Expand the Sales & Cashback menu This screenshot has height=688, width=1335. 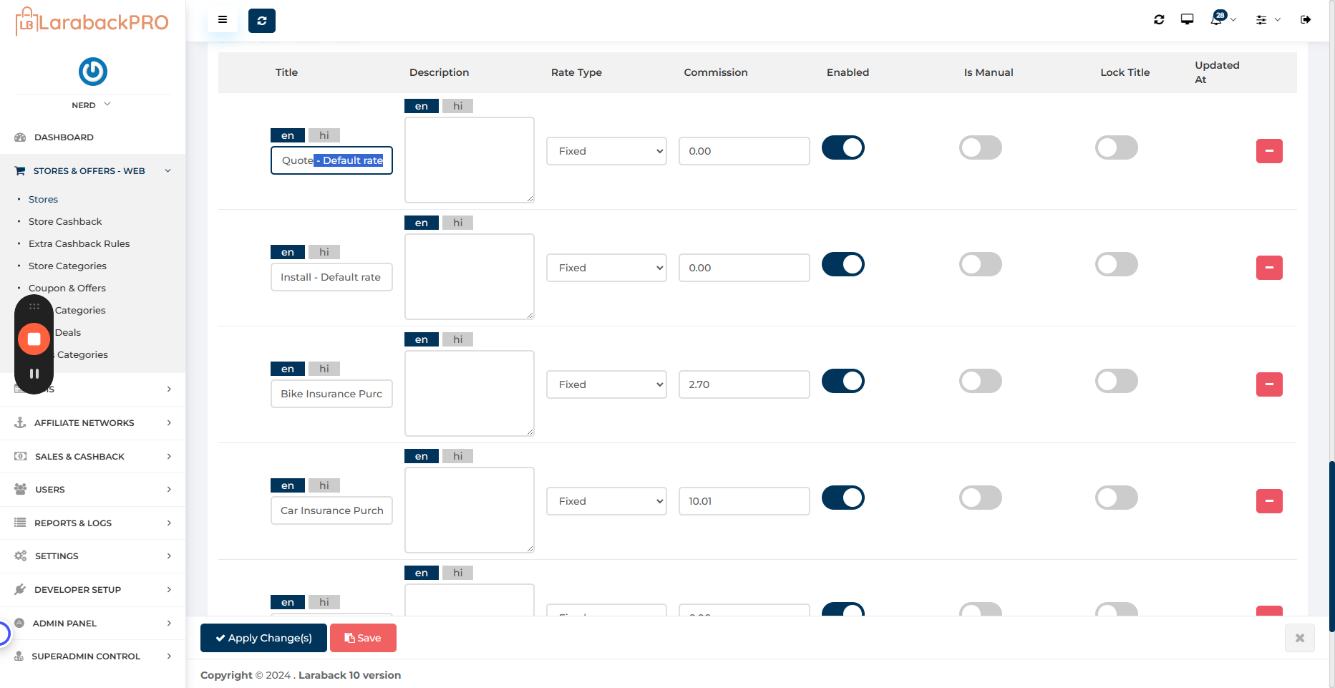93,457
